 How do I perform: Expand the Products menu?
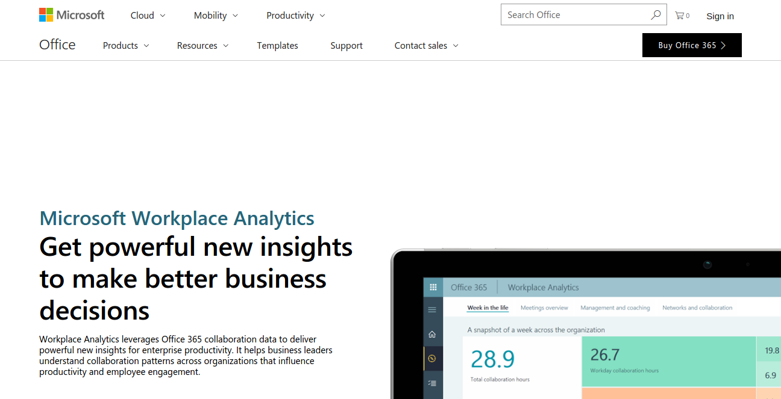click(125, 46)
